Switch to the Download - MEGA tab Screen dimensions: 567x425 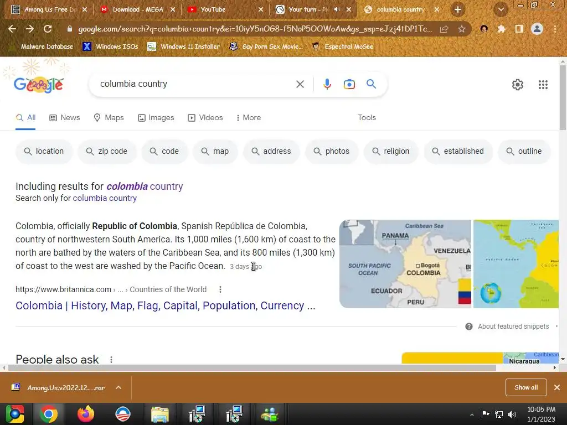137,9
